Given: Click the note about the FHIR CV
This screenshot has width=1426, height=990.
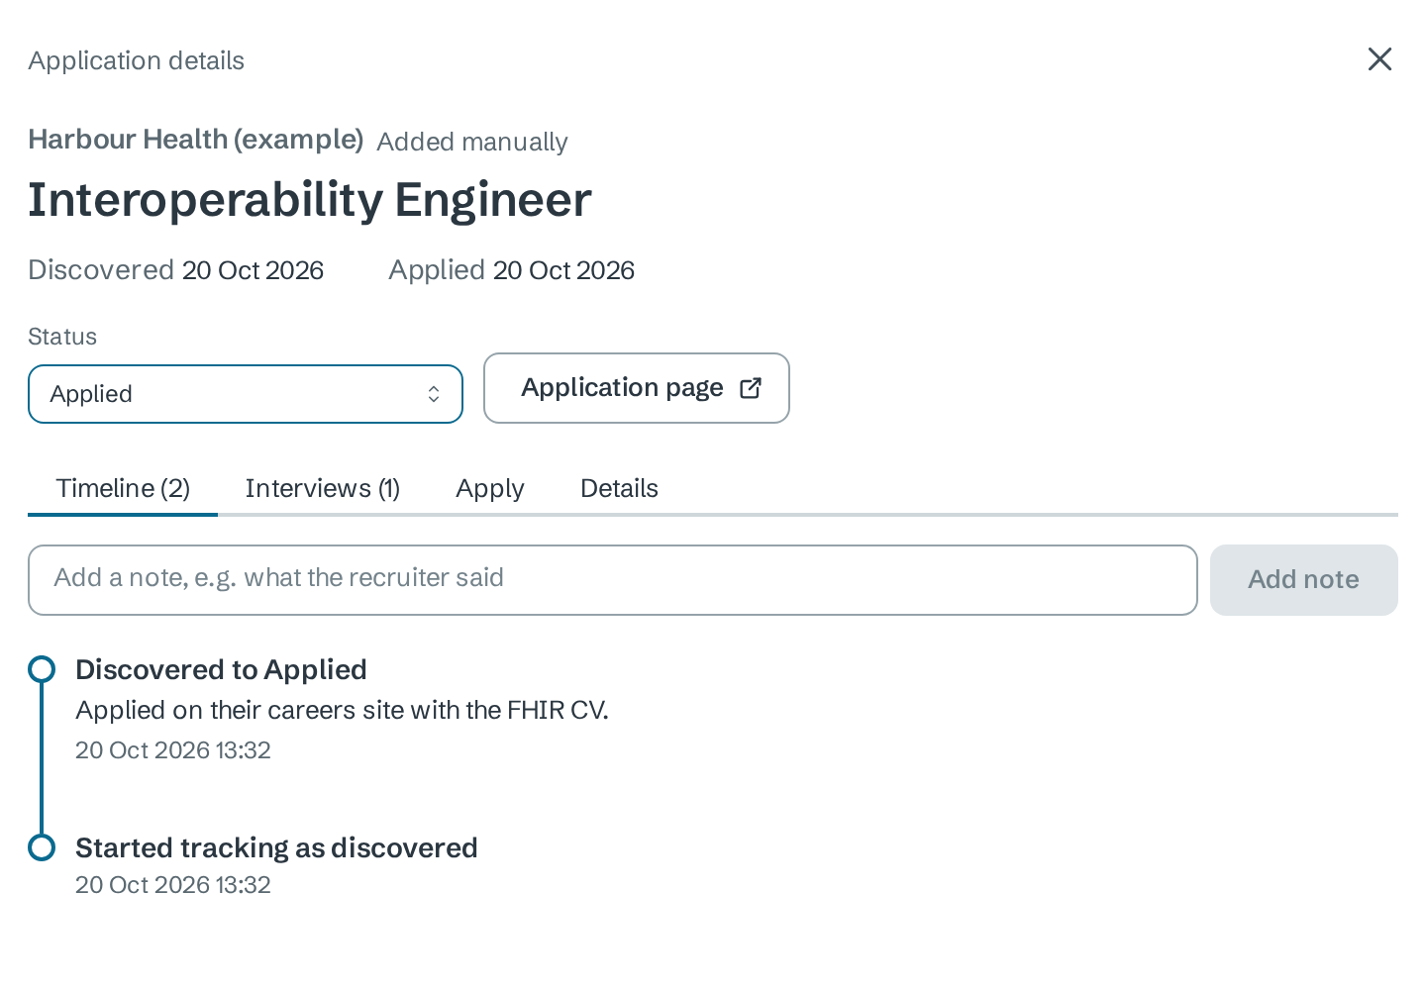Looking at the screenshot, I should [x=342, y=710].
